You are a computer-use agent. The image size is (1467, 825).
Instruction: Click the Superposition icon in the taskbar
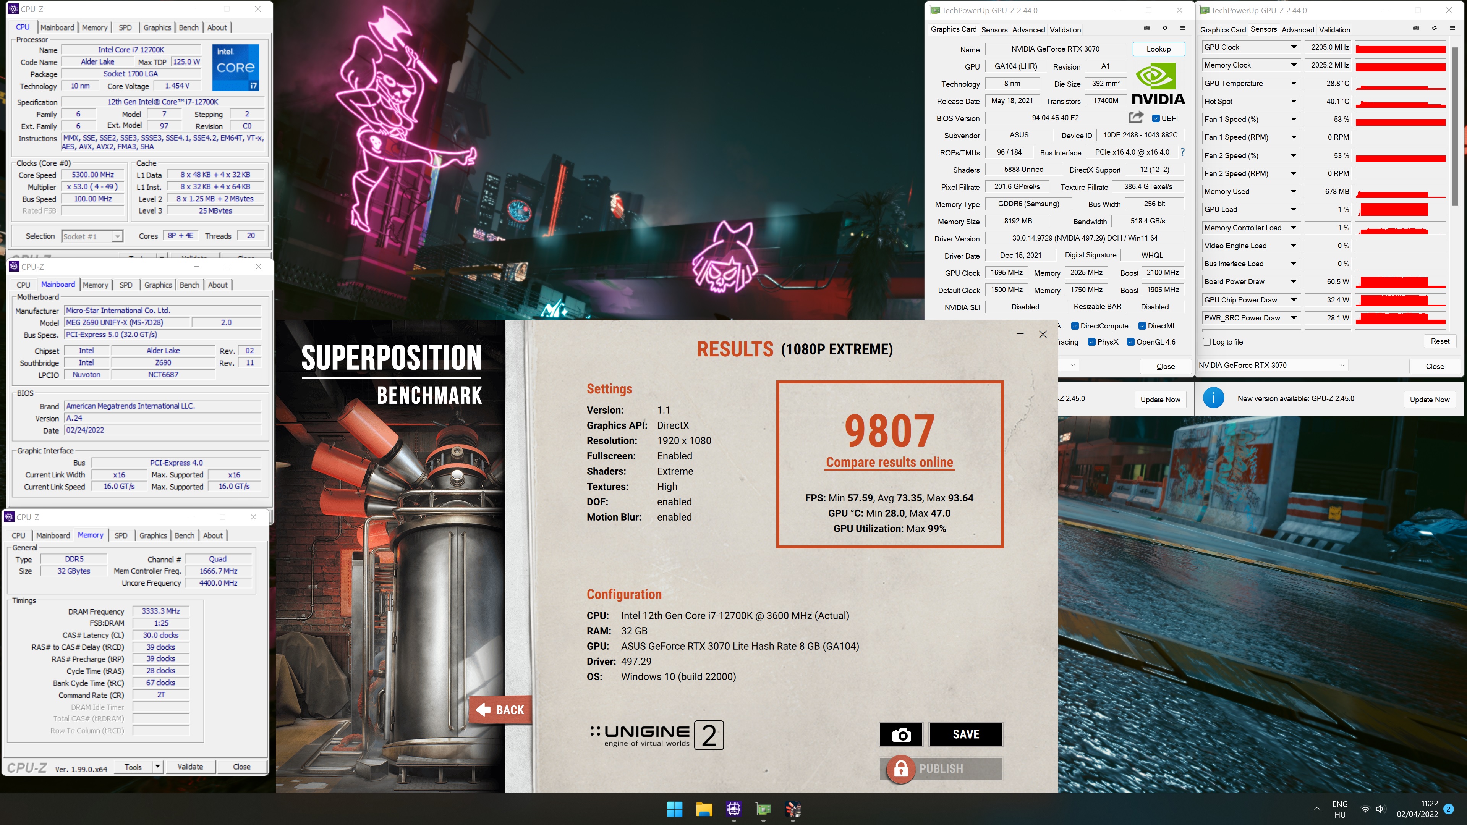(793, 809)
